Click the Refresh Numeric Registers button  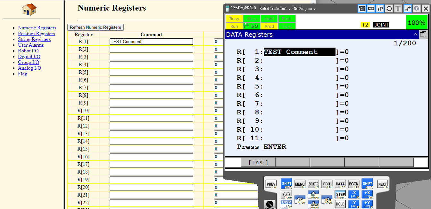[x=95, y=27]
